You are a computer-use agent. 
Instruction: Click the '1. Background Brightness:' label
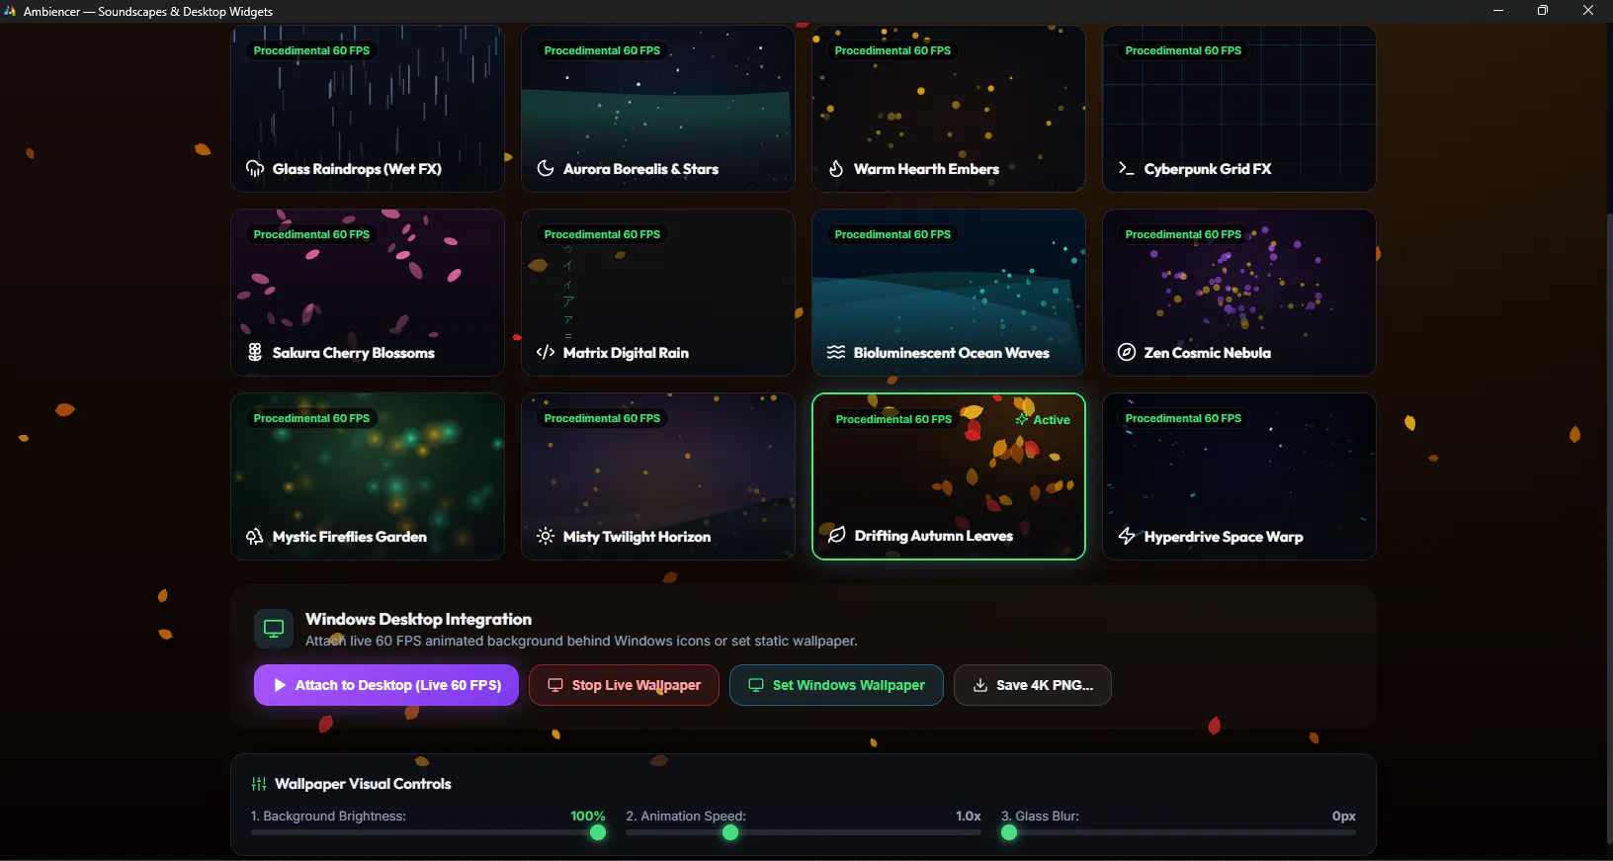point(329,816)
